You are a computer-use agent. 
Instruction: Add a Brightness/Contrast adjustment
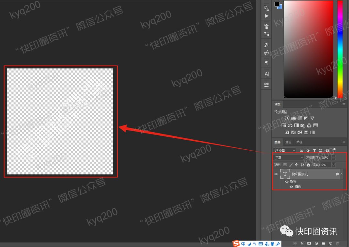[x=287, y=118]
